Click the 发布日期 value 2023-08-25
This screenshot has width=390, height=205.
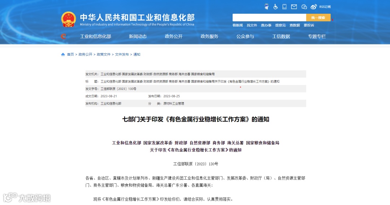[x=172, y=96]
